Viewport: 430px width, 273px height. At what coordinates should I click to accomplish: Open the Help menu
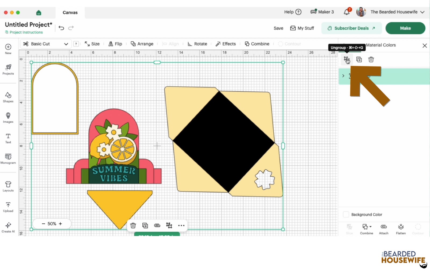click(293, 12)
